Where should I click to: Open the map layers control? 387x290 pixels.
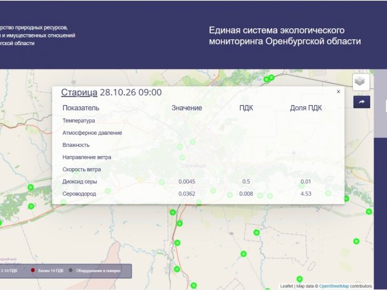[361, 82]
